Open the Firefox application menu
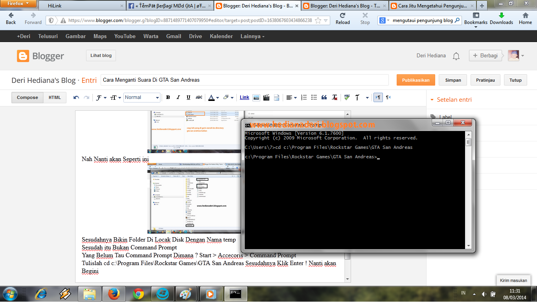The width and height of the screenshot is (537, 302). (18, 4)
